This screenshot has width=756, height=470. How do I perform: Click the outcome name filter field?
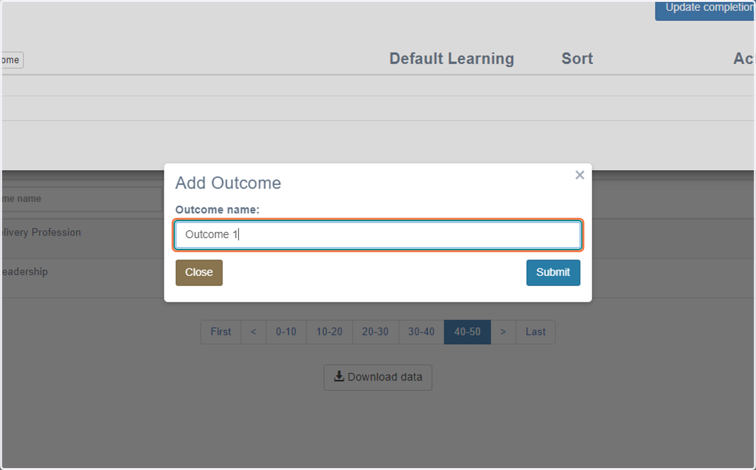coord(81,199)
